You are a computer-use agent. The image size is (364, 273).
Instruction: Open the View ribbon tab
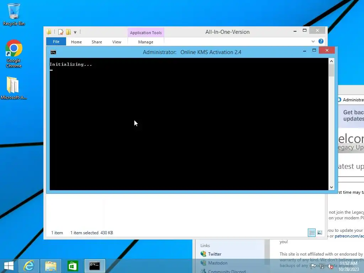pos(117,42)
